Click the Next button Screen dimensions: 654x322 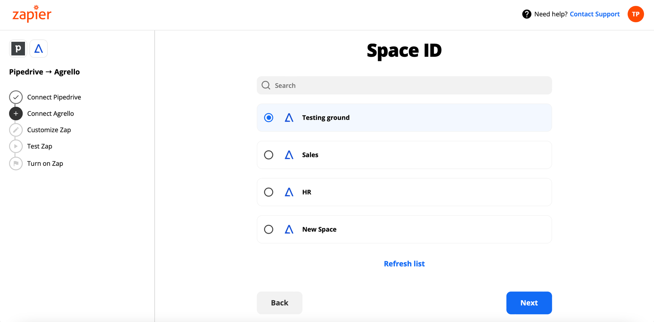pyautogui.click(x=529, y=303)
